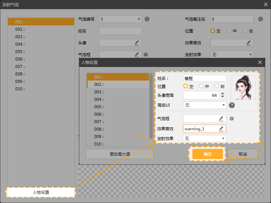Open 发射效果 dropdown in 人物设置 dialog
271x203 pixels.
point(205,139)
